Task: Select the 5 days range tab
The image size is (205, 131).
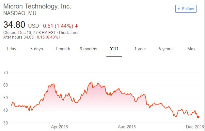Action: point(37,49)
